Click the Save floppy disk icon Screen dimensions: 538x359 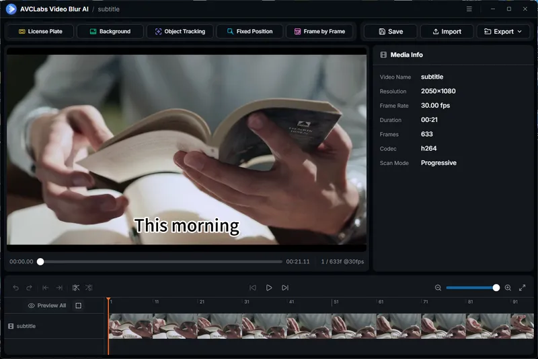click(382, 31)
